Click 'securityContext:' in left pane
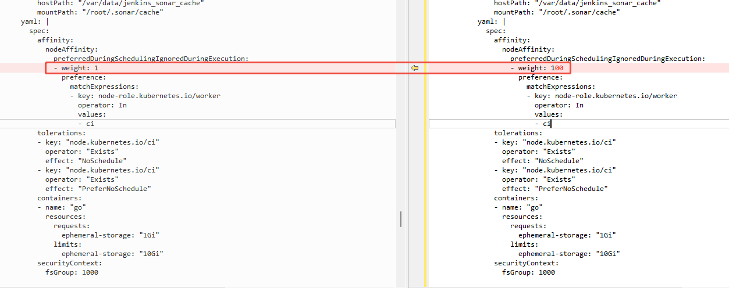Viewport: 729px width, 288px height. 70,263
